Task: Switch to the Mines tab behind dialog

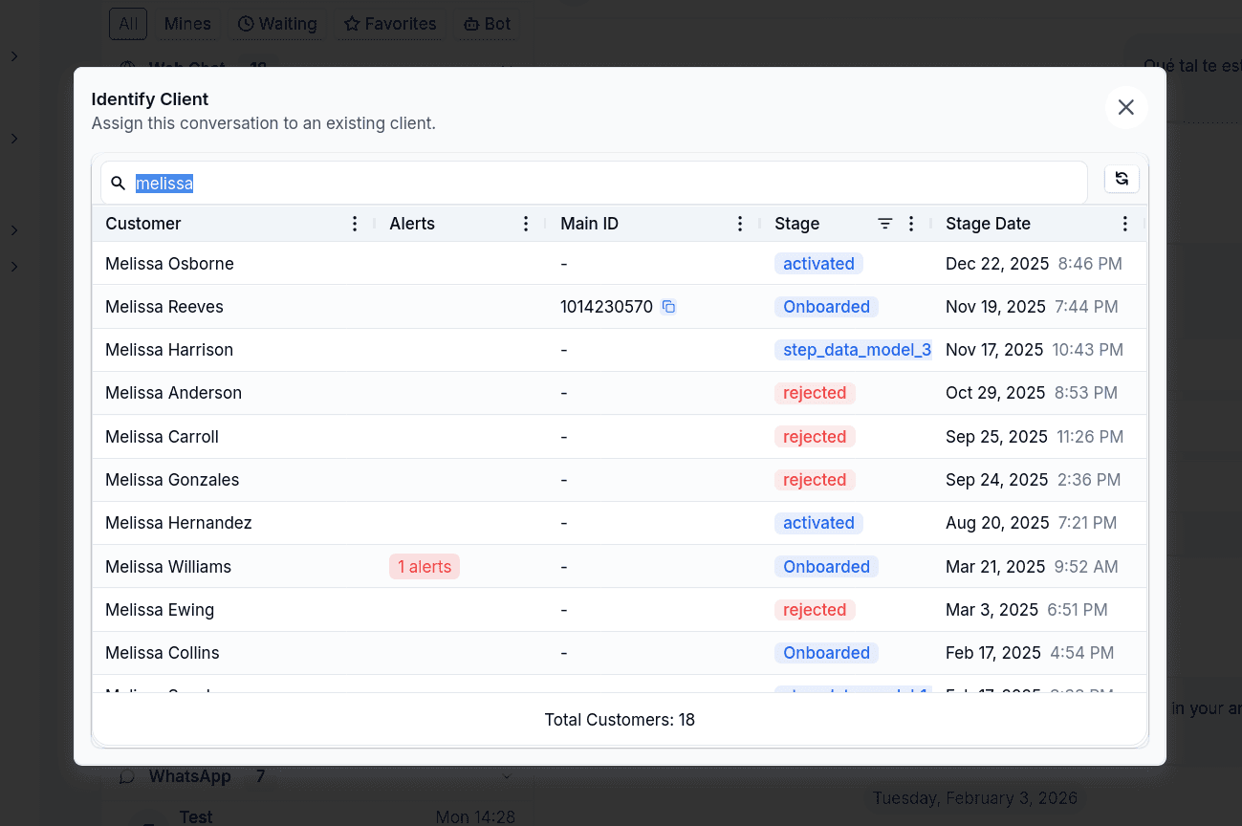Action: click(187, 24)
